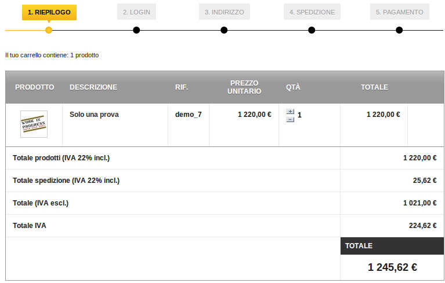Open the 3. Indirizzo step
The width and height of the screenshot is (445, 283).
224,12
